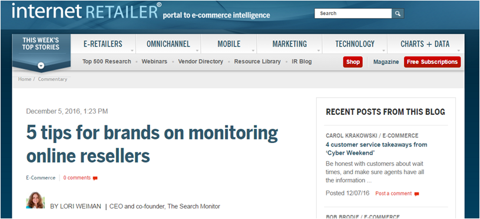
Task: Go to the Home breadcrumb
Action: click(x=25, y=79)
